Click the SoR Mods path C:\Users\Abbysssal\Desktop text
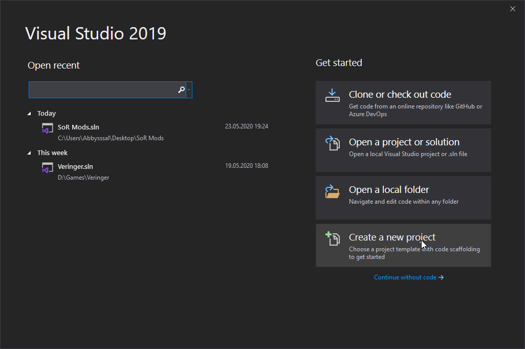This screenshot has height=349, width=525. (111, 138)
